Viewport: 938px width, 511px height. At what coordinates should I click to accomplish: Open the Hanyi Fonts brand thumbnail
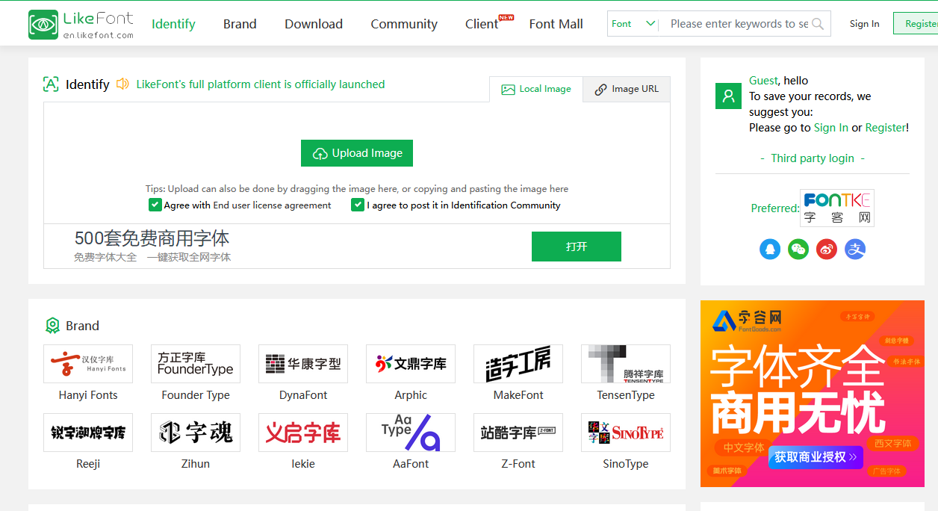click(x=88, y=364)
